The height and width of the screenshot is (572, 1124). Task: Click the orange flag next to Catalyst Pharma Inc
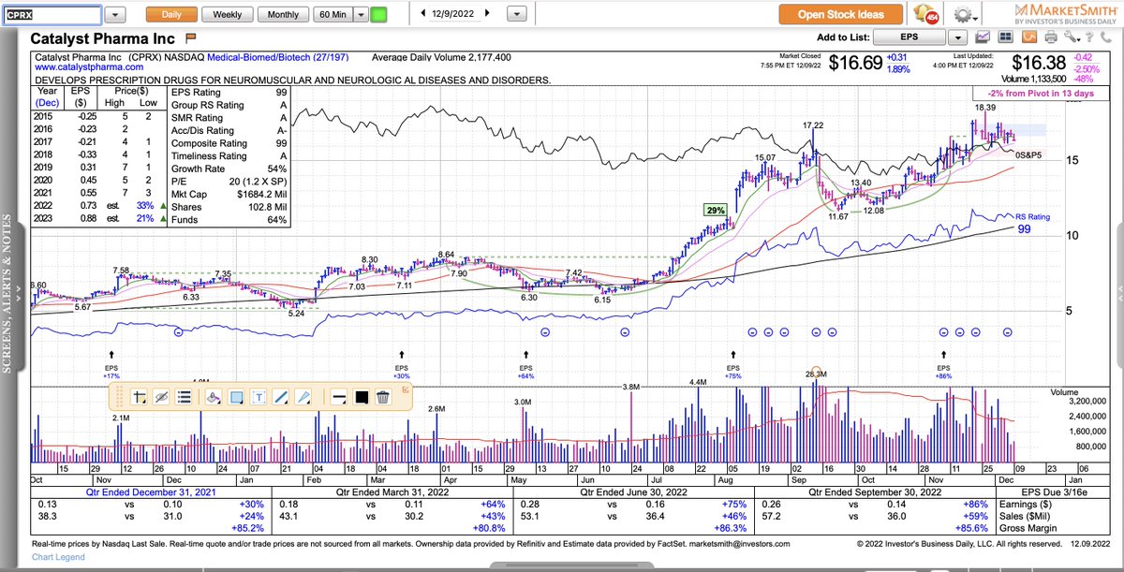pos(189,38)
